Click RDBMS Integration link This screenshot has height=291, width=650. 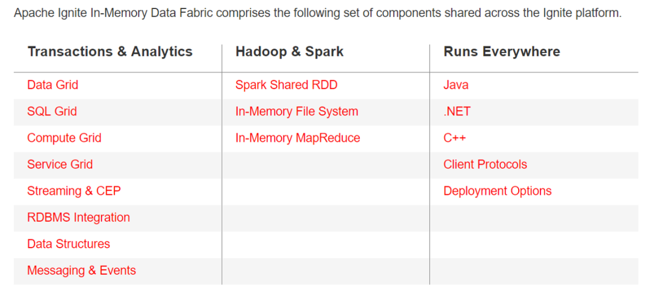[x=78, y=217]
